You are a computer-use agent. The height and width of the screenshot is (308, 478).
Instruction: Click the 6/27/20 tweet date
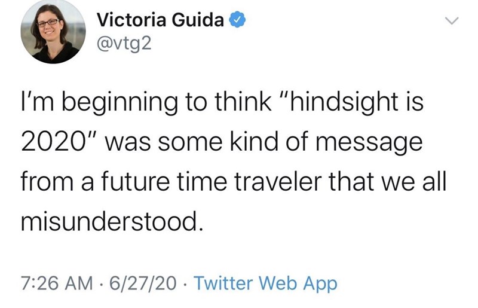[142, 283]
